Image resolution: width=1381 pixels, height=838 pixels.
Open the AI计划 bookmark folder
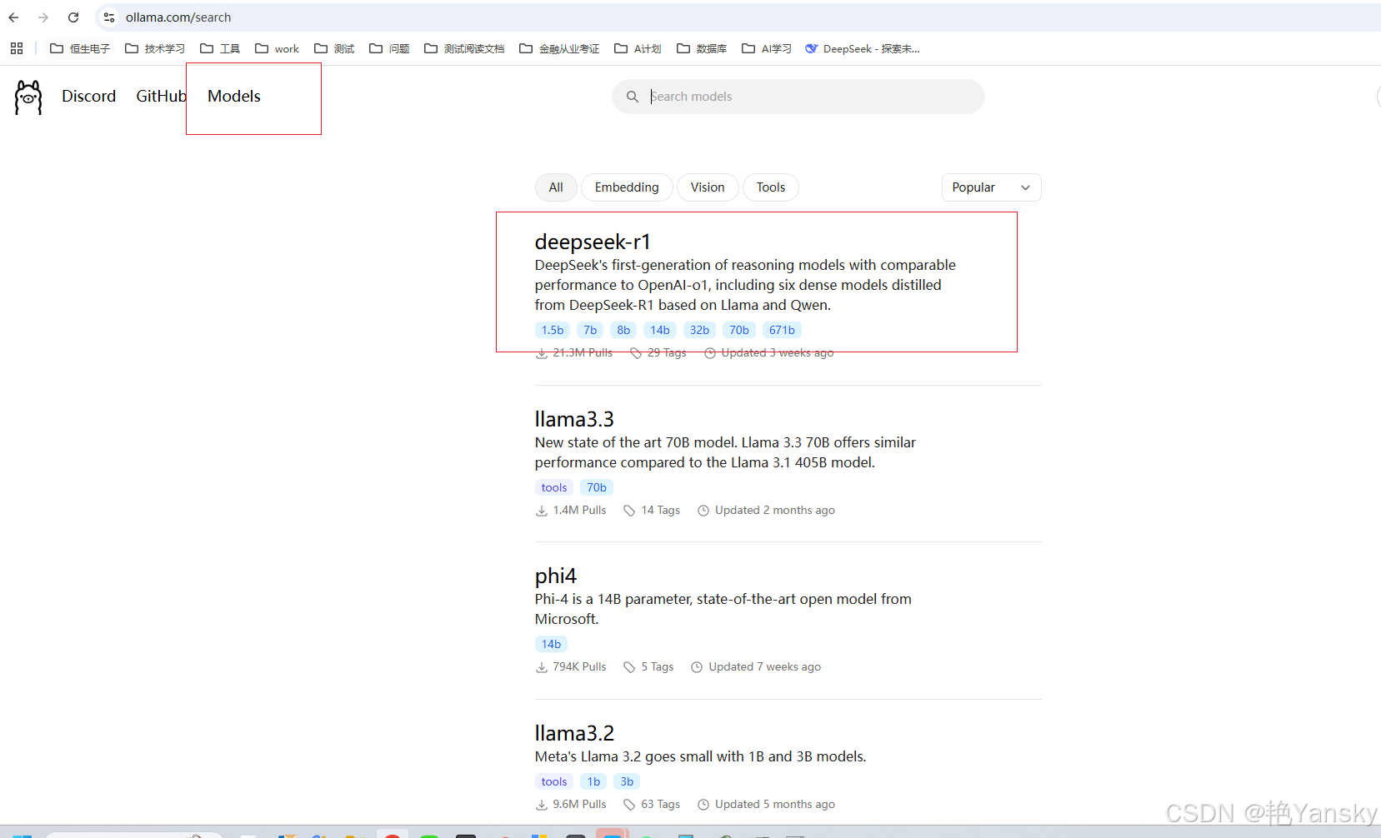tap(638, 48)
